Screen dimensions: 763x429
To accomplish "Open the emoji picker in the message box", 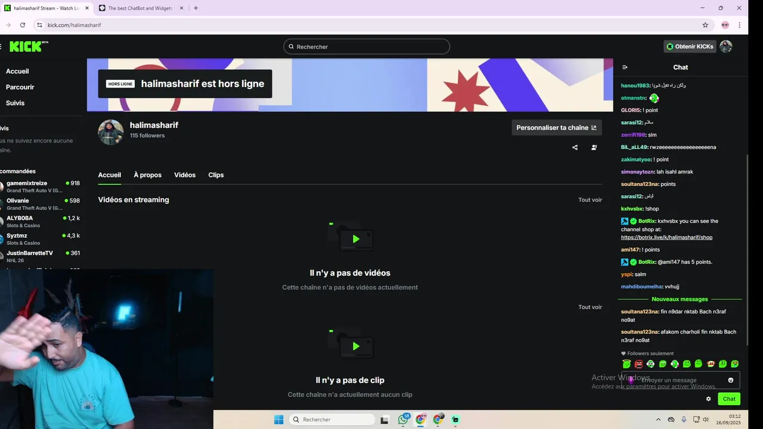I will 731,380.
